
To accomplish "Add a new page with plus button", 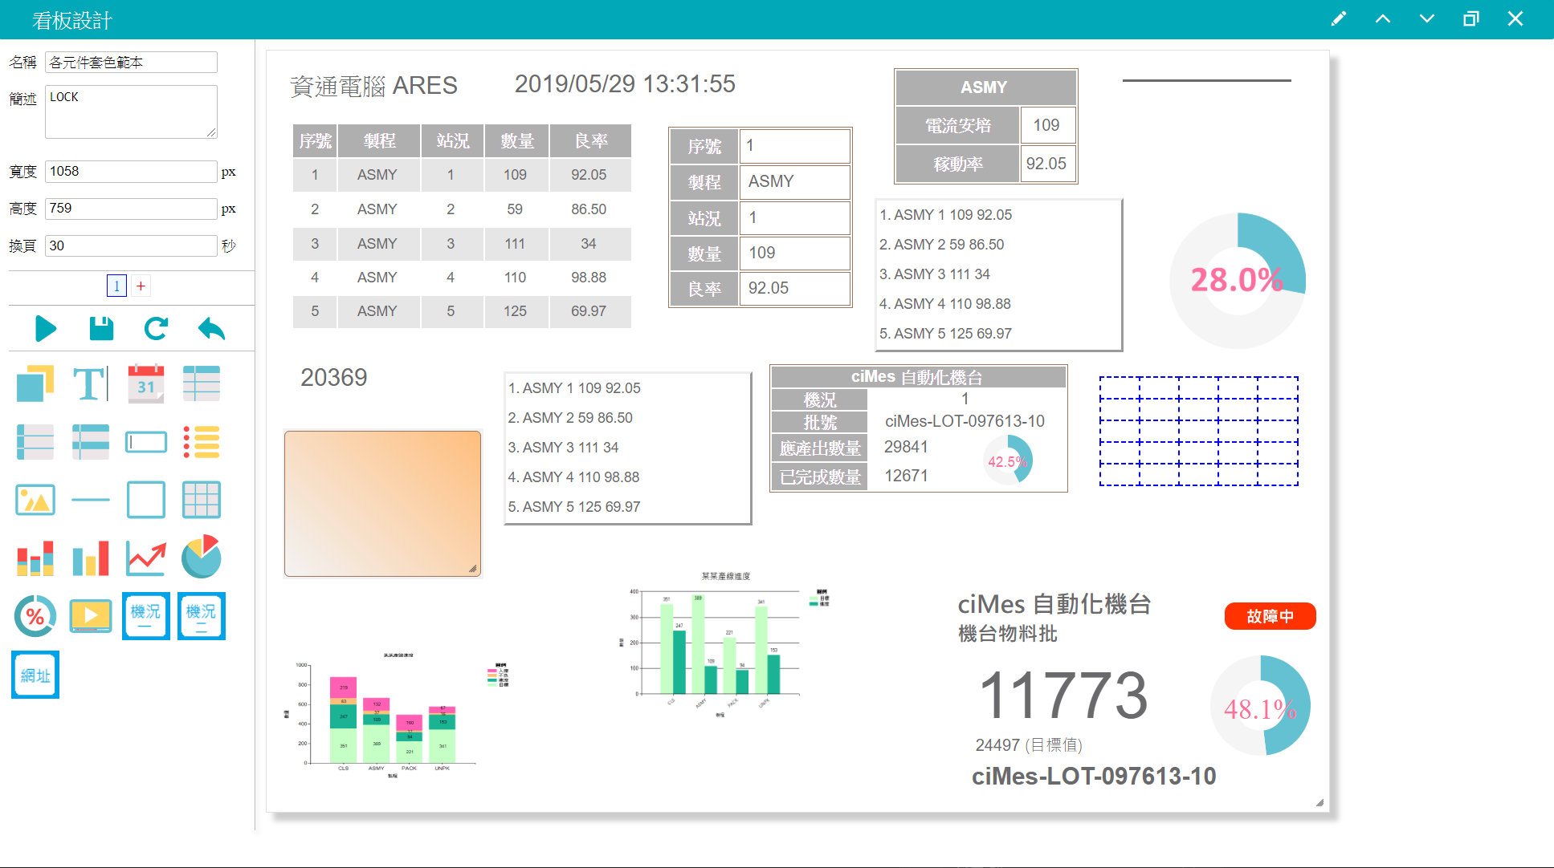I will 141,286.
